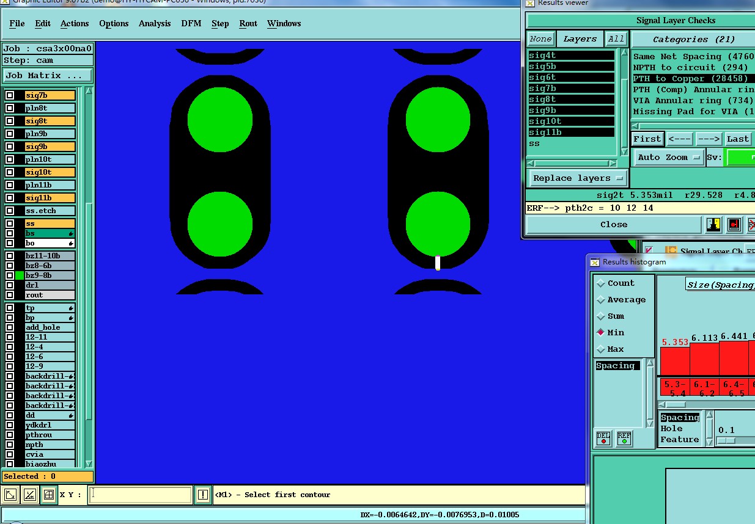Toggle checkbox for add_hole layer
The width and height of the screenshot is (755, 524).
[x=10, y=327]
